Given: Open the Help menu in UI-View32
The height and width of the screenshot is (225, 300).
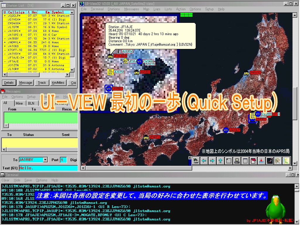Looking at the screenshot, I should coord(221,9).
